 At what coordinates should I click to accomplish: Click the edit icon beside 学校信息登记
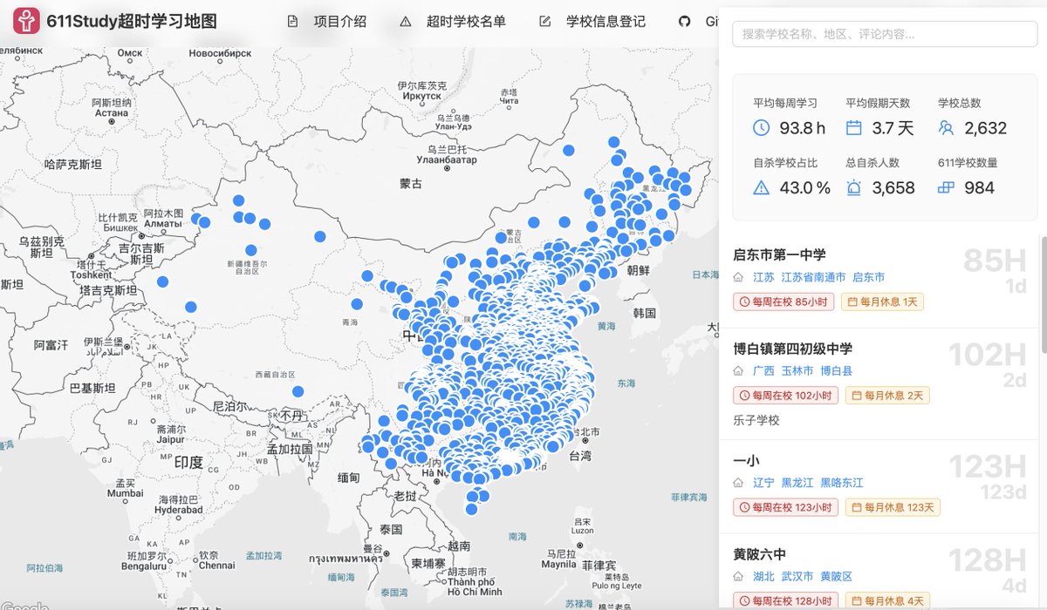click(x=545, y=22)
